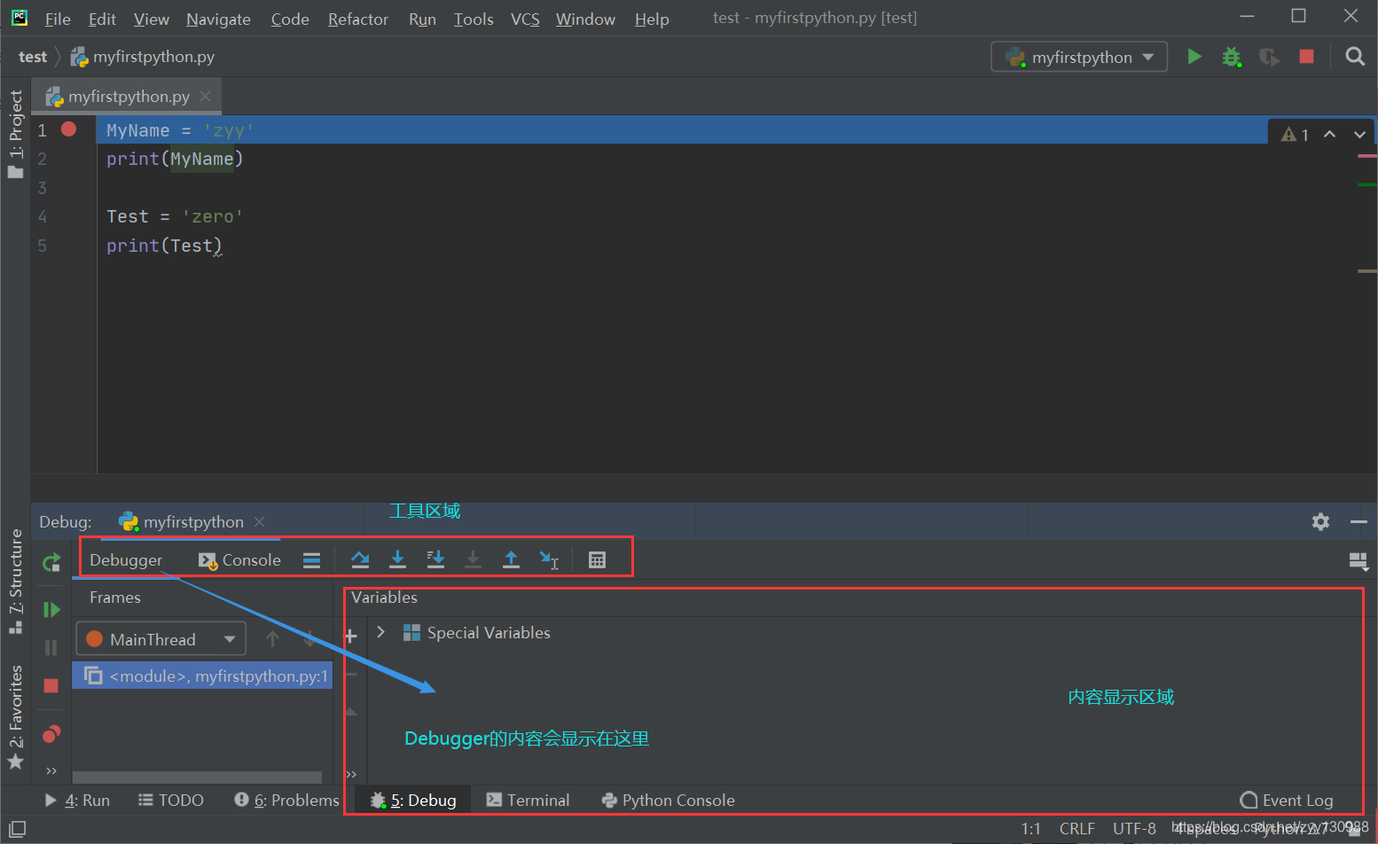Expand Special Variables node
The height and width of the screenshot is (844, 1378).
tap(381, 632)
